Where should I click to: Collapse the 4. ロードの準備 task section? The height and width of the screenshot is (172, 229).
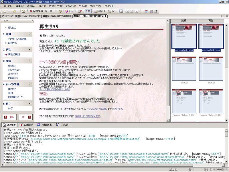(x=30, y=84)
